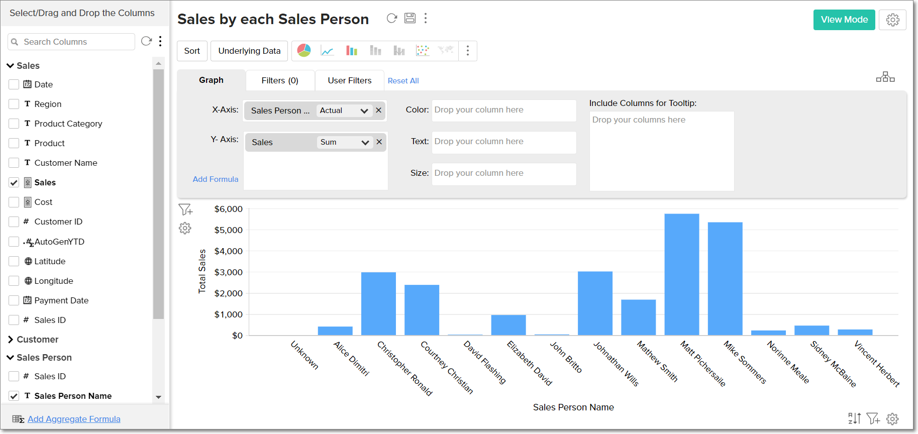Check the Region column checkbox
Viewport: 918px width, 434px height.
click(14, 104)
